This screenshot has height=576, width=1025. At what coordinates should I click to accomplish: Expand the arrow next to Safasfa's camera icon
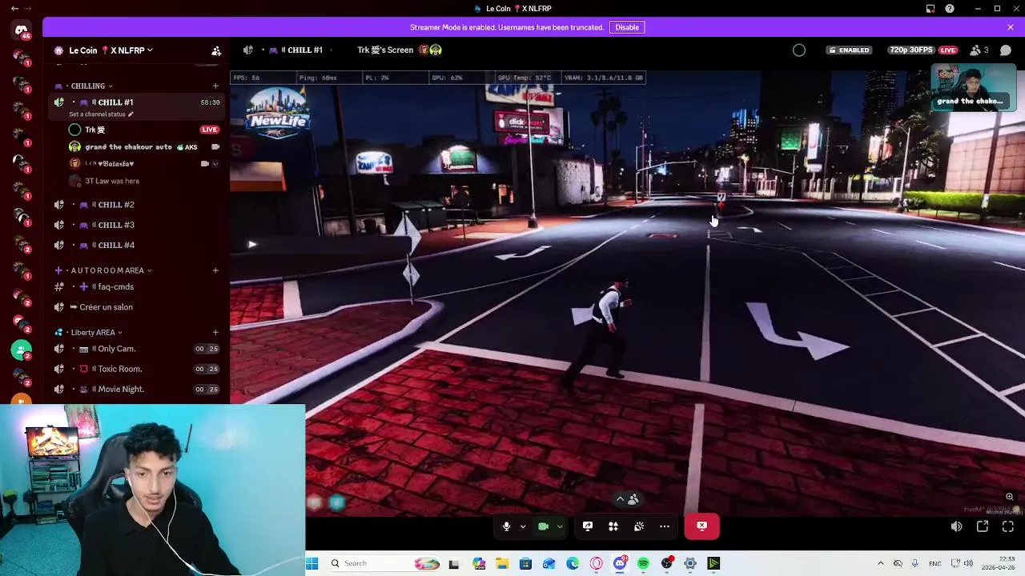(215, 164)
